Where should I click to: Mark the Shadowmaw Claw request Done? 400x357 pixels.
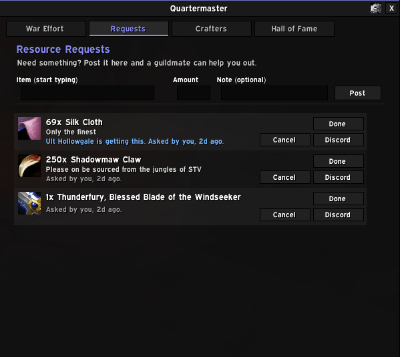[339, 161]
